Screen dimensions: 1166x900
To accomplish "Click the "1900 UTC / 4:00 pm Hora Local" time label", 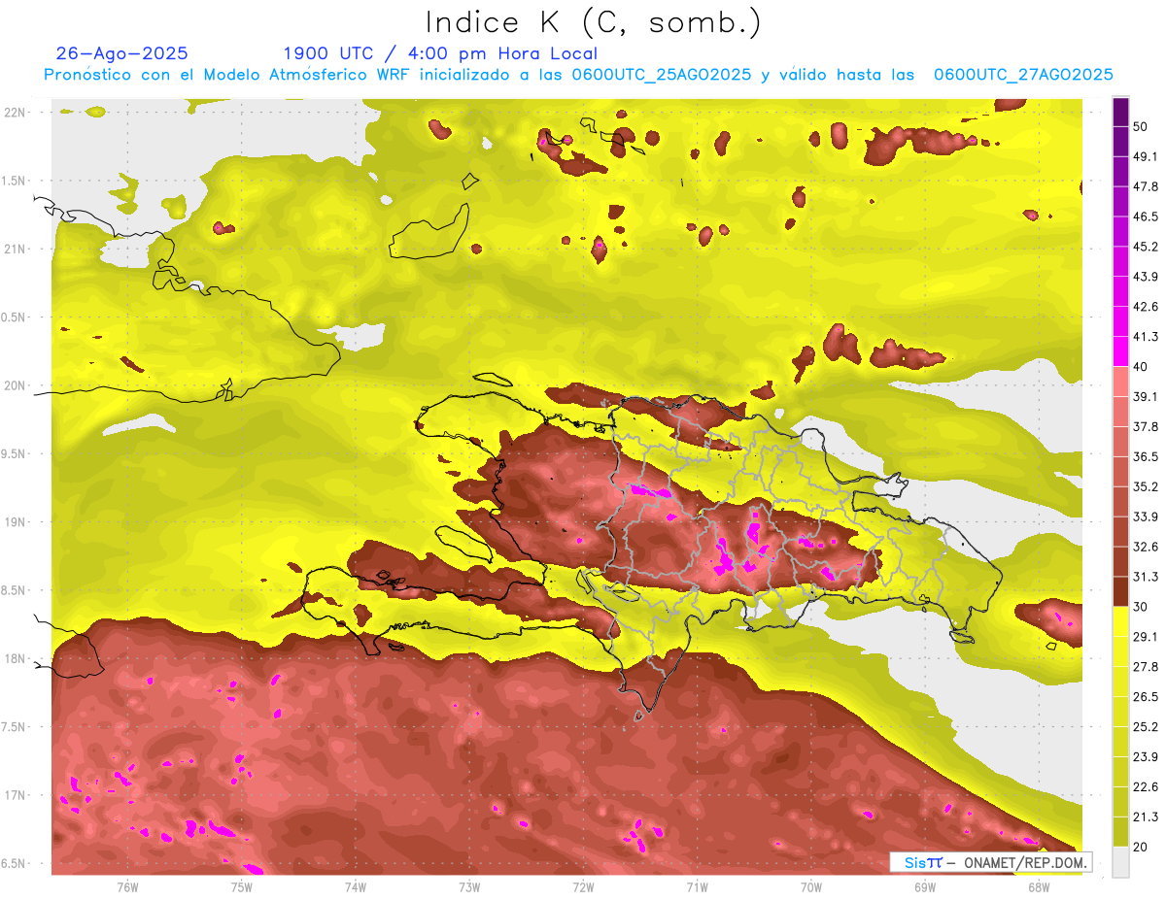I will [440, 53].
